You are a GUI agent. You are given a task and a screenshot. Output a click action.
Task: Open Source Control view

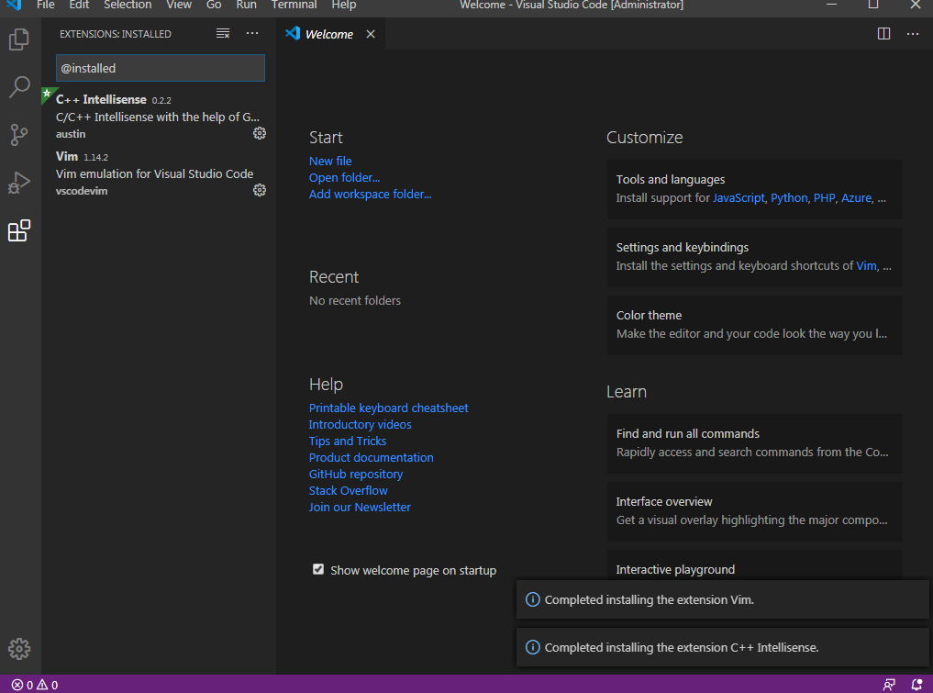[19, 135]
